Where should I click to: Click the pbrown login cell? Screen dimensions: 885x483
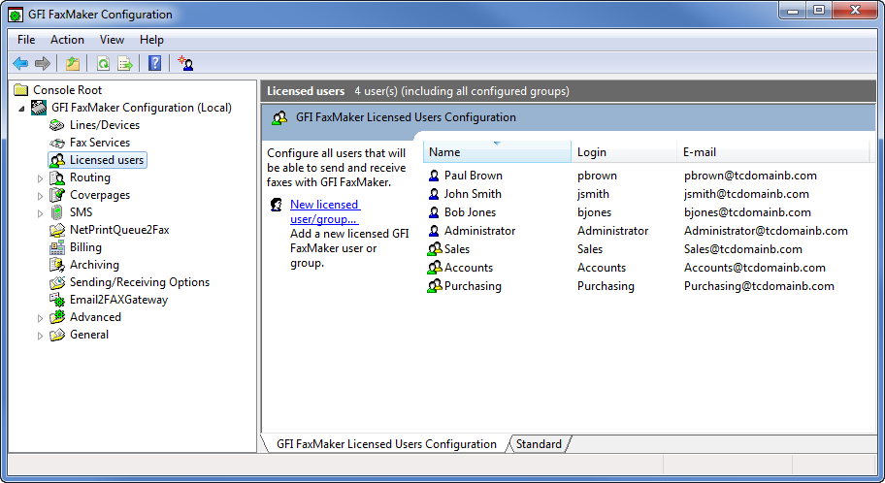(597, 176)
